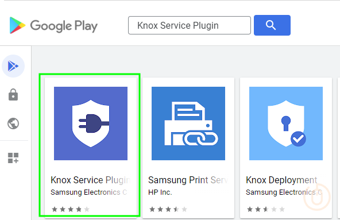Select the Knox Deployment shield icon
This screenshot has width=340, height=220.
286,123
